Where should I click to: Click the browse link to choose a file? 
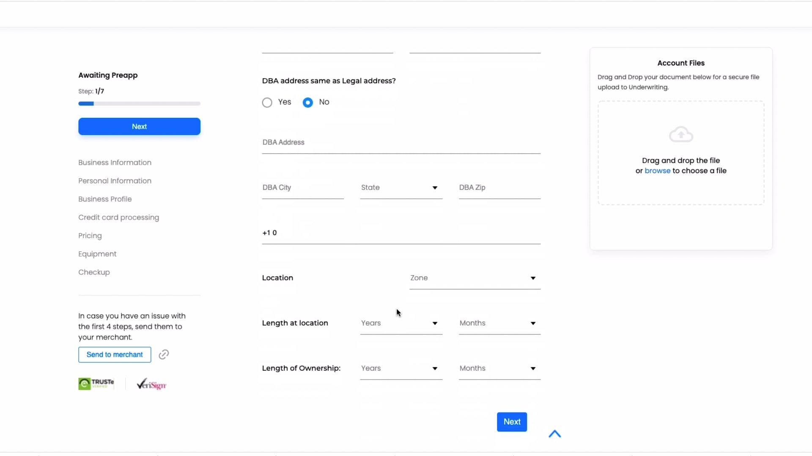pos(657,171)
